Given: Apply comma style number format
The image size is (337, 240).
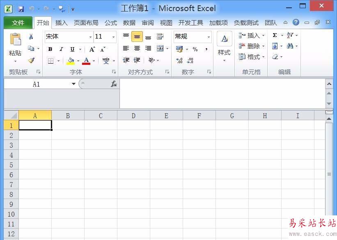Looking at the screenshot, I should click(206, 49).
